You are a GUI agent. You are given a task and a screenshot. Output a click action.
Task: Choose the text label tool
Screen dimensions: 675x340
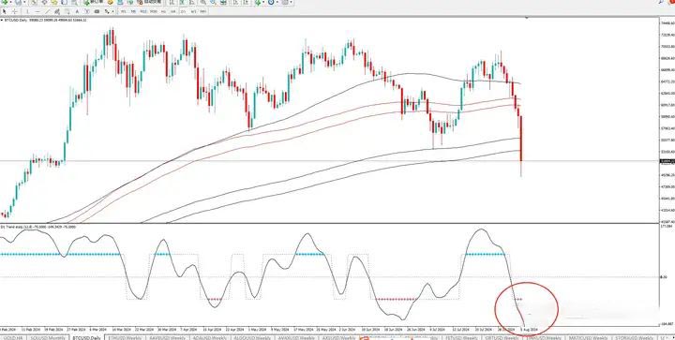[77, 11]
